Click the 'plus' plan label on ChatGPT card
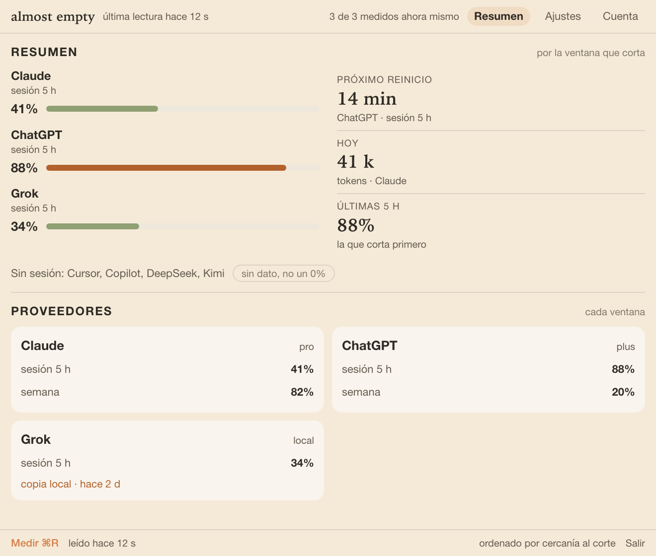The width and height of the screenshot is (656, 556). click(x=626, y=347)
